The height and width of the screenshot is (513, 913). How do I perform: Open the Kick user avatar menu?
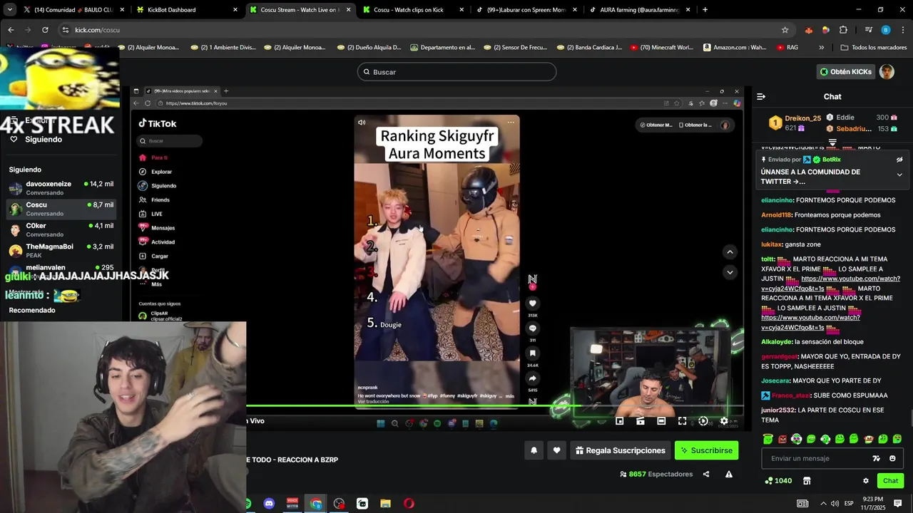tap(887, 71)
